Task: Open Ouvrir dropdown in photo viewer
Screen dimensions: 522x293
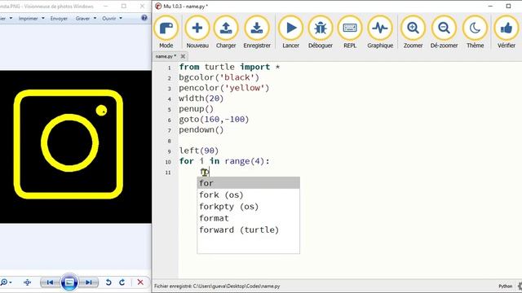Action: 112,18
